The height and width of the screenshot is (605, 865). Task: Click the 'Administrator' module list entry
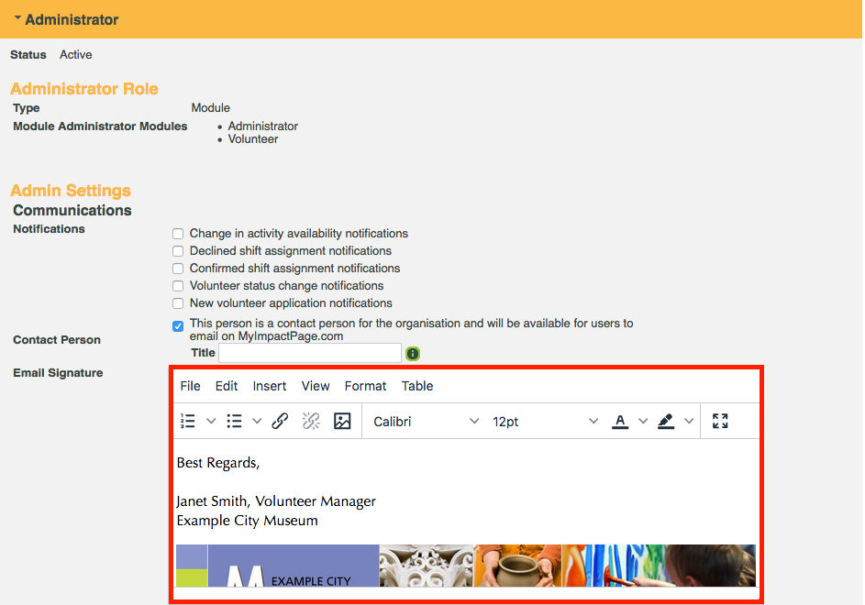pos(262,126)
